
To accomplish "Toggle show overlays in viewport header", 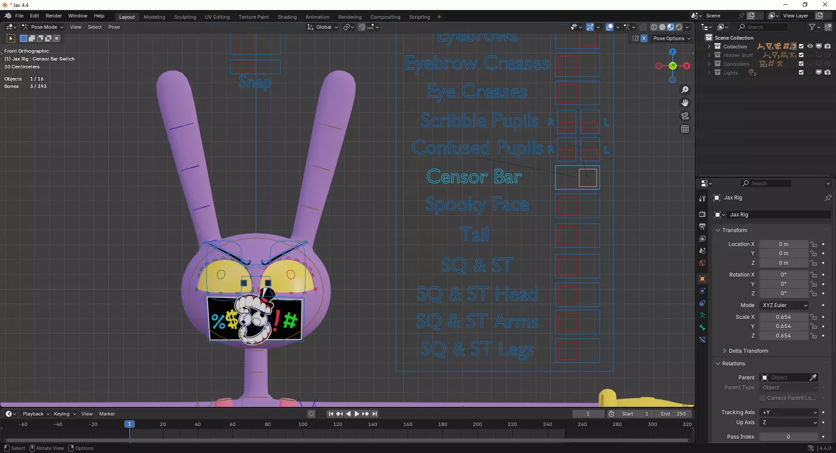I will pyautogui.click(x=610, y=27).
